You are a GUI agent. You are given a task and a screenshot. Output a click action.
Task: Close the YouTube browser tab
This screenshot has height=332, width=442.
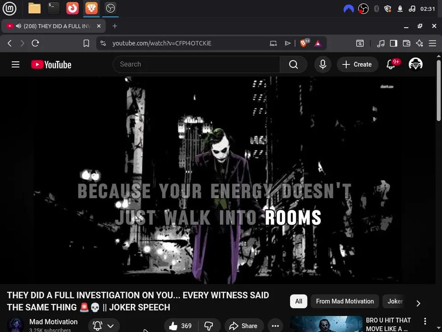point(99,26)
